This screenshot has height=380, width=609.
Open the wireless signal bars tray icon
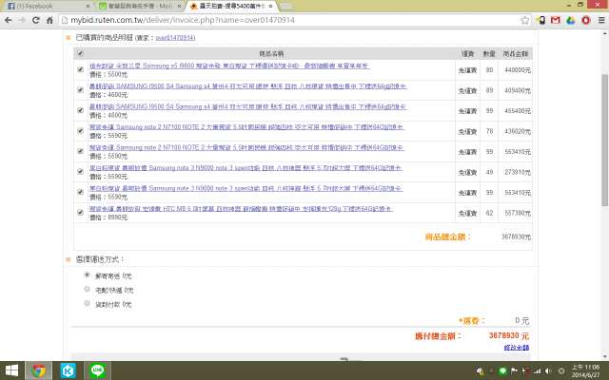[x=537, y=371]
